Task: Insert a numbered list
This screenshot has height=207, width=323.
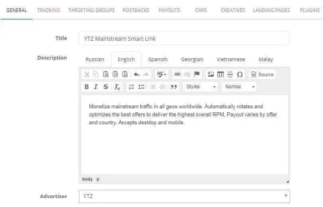Action: point(132,87)
